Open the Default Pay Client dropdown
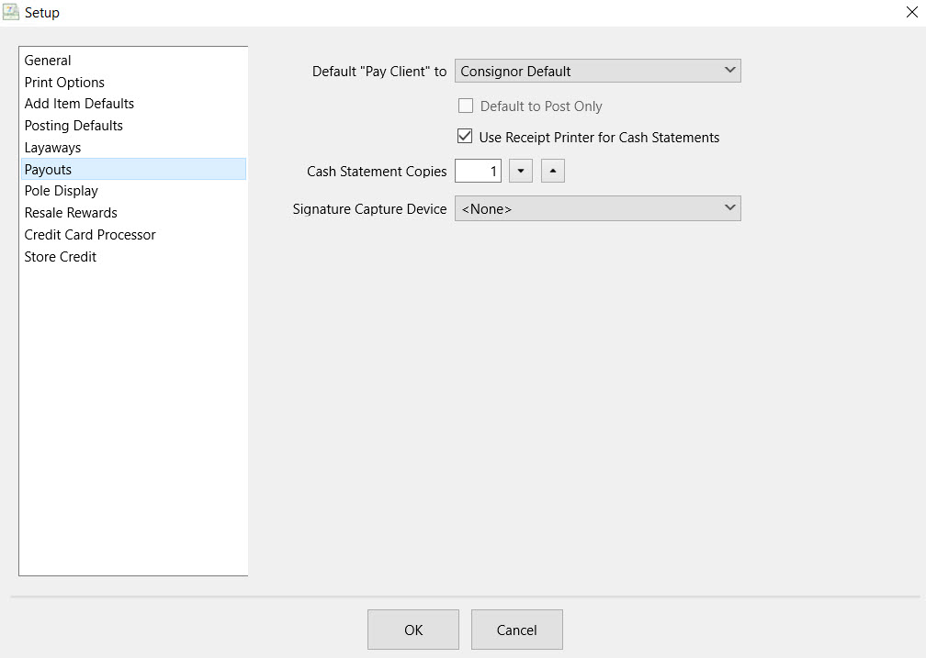 pyautogui.click(x=597, y=71)
